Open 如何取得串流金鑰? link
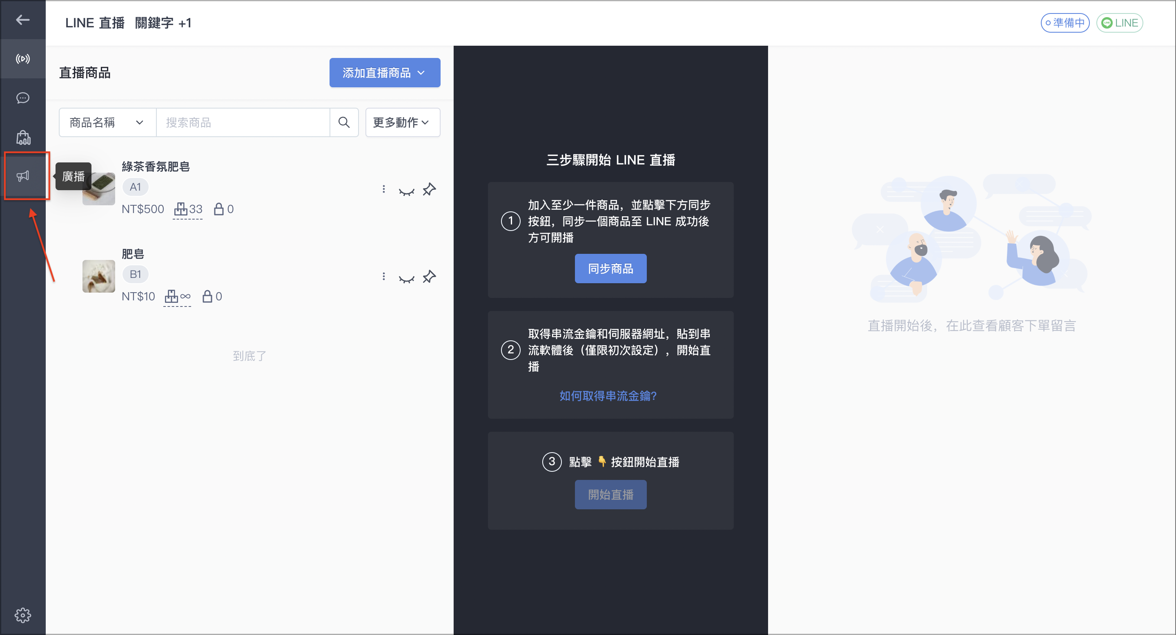This screenshot has width=1176, height=635. 608,396
